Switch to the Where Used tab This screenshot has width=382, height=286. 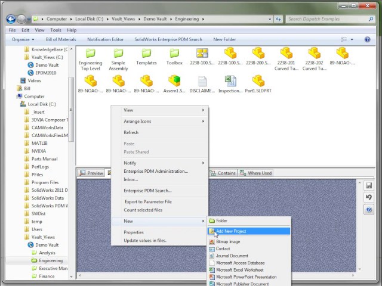(x=255, y=173)
